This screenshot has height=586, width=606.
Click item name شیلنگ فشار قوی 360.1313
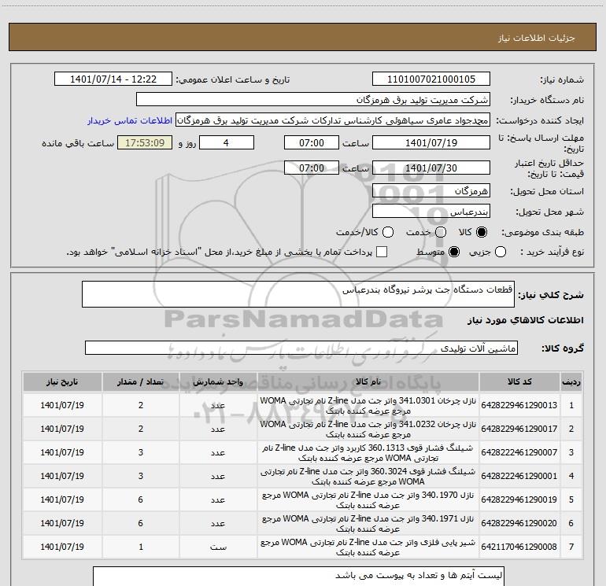[368, 452]
